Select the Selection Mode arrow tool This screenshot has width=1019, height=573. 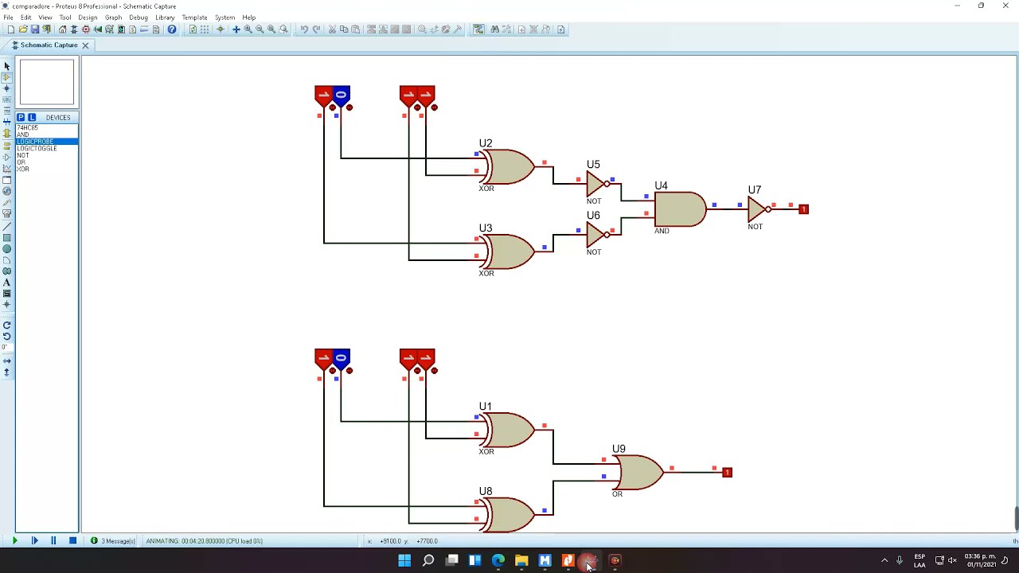tap(7, 66)
